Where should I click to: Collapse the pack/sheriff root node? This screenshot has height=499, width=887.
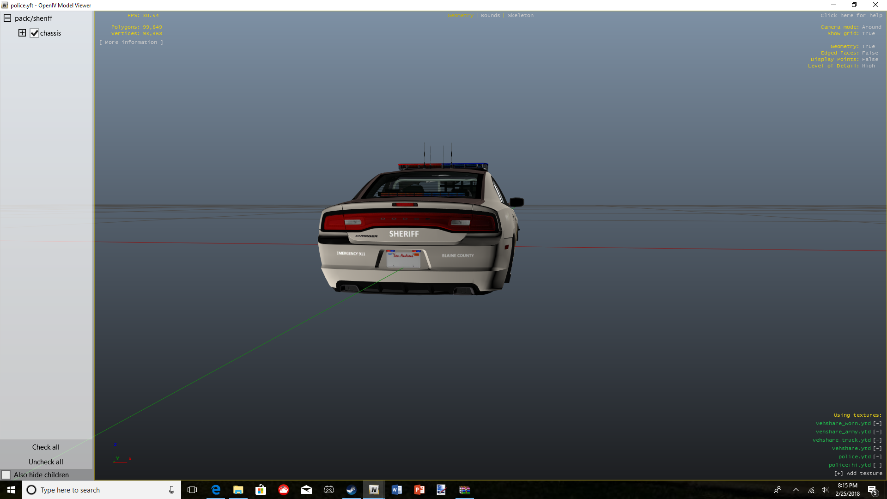7,18
